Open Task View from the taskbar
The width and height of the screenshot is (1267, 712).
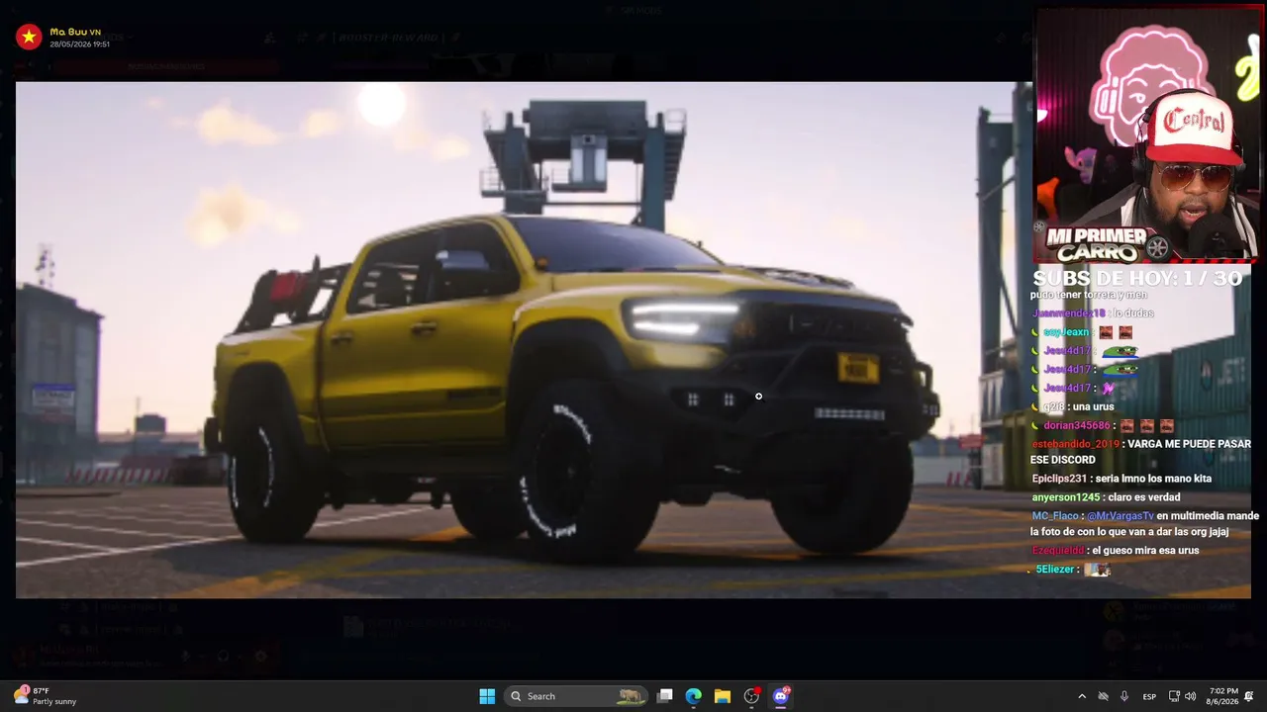click(x=665, y=696)
